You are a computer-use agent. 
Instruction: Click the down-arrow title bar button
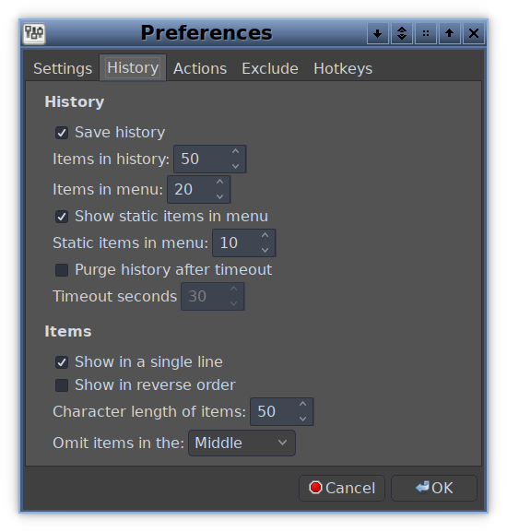click(x=377, y=33)
